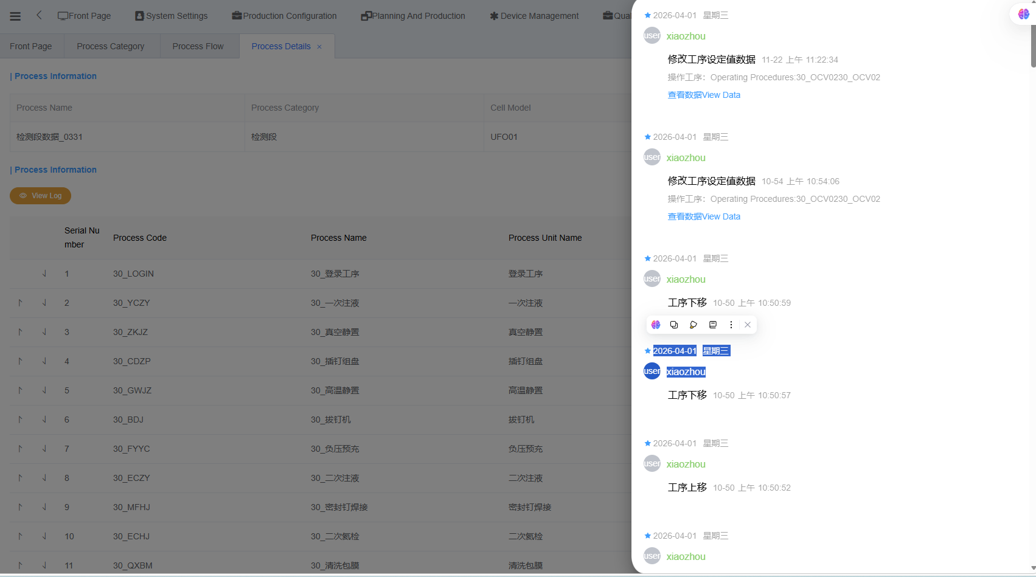1036x577 pixels.
Task: Click the 30_密封钉焊接 process name cell
Action: (x=339, y=507)
